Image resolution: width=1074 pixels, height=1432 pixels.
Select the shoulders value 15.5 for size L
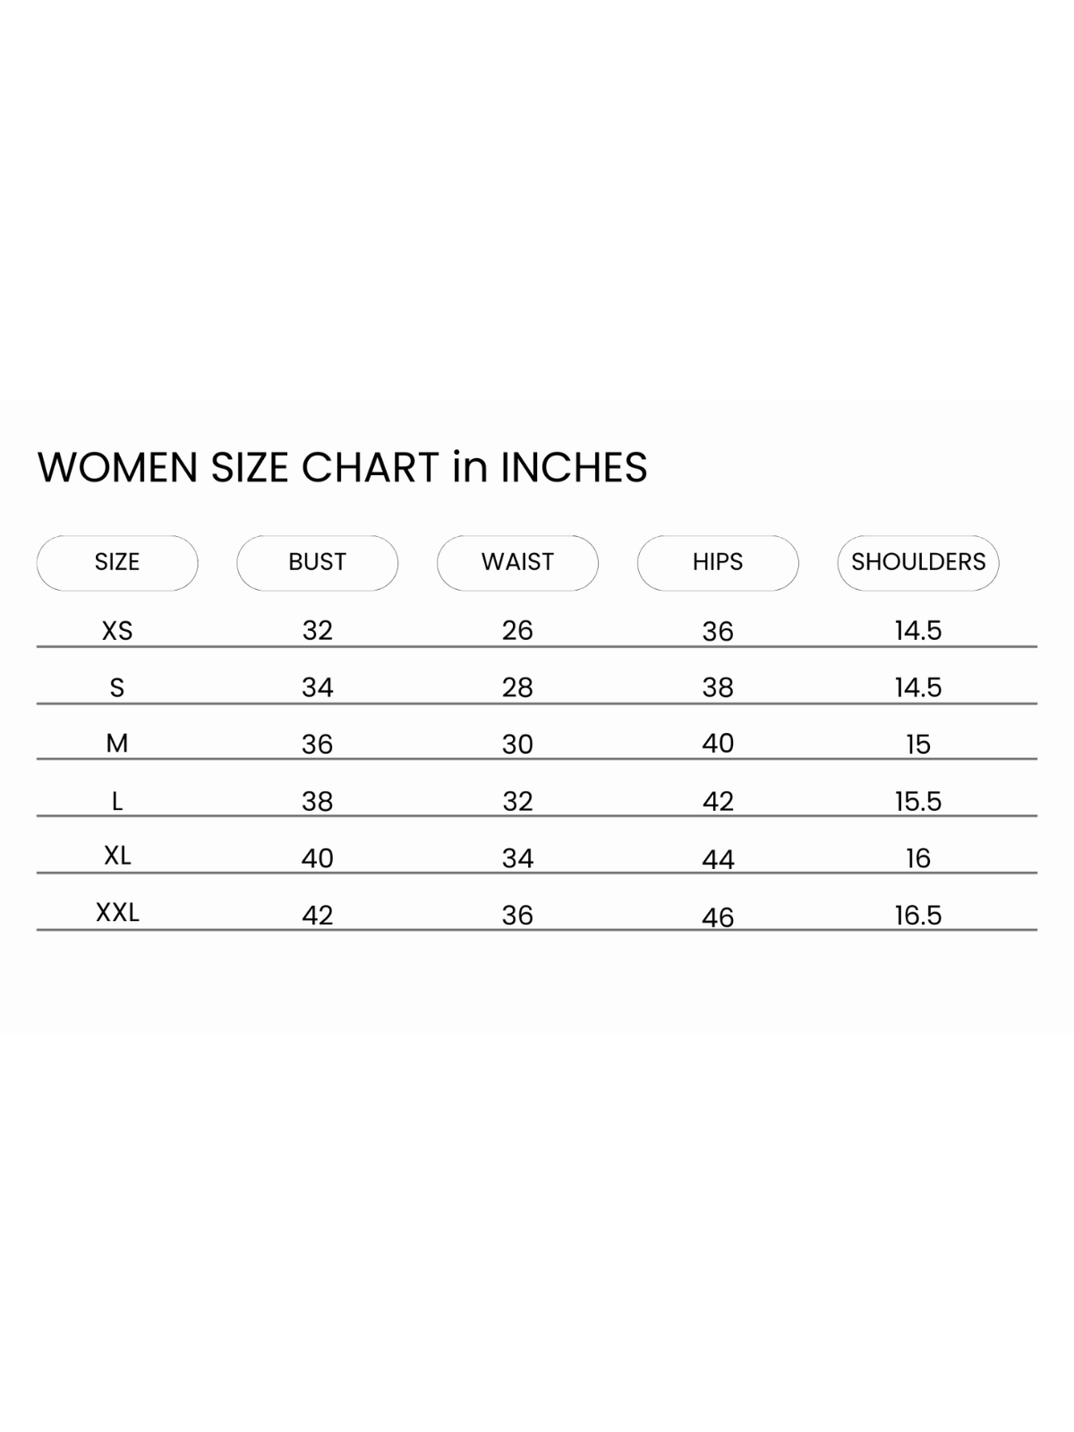pos(918,801)
